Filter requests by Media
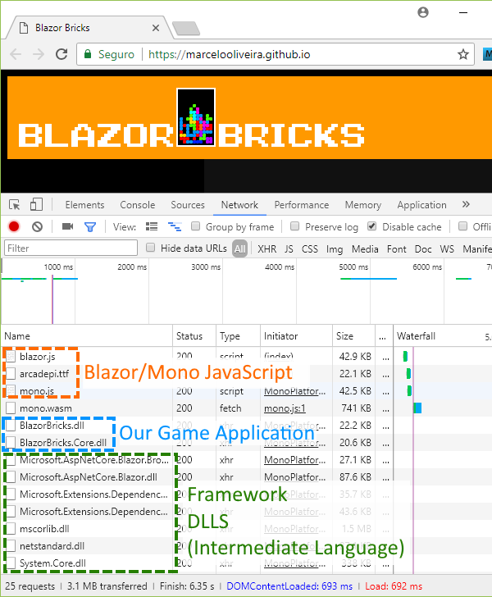Viewport: 492px width, 597px height. (x=365, y=249)
